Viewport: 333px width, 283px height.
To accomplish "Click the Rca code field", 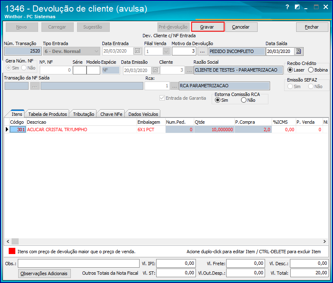I will point(157,86).
